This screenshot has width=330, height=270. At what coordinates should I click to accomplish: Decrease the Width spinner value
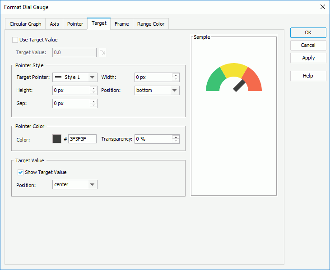click(x=176, y=79)
